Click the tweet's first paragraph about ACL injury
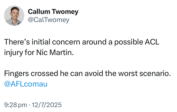Viewport: 177px width, 112px height. pos(82,47)
